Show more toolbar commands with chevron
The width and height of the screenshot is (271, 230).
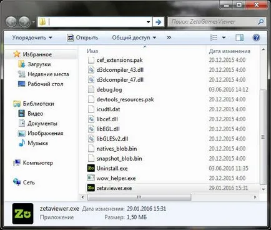click(x=169, y=37)
